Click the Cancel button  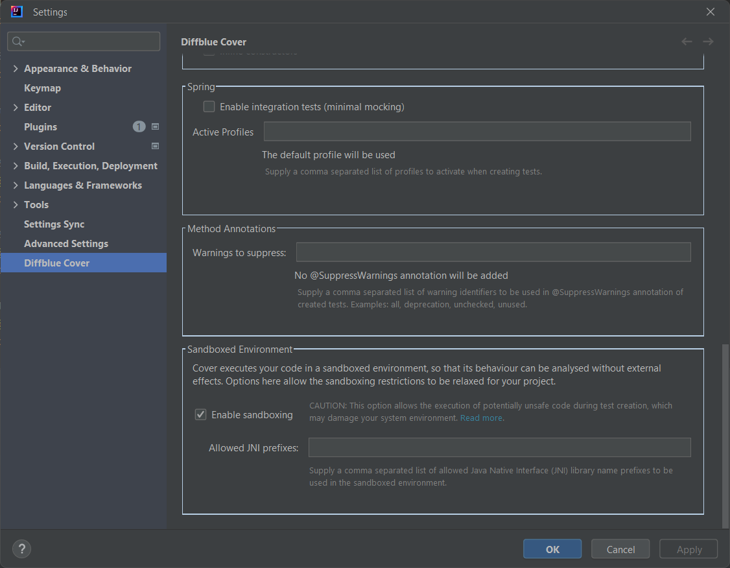click(x=620, y=549)
